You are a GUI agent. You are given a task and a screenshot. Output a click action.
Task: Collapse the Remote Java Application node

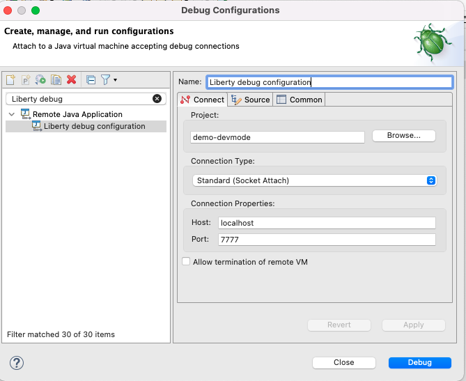click(x=12, y=114)
